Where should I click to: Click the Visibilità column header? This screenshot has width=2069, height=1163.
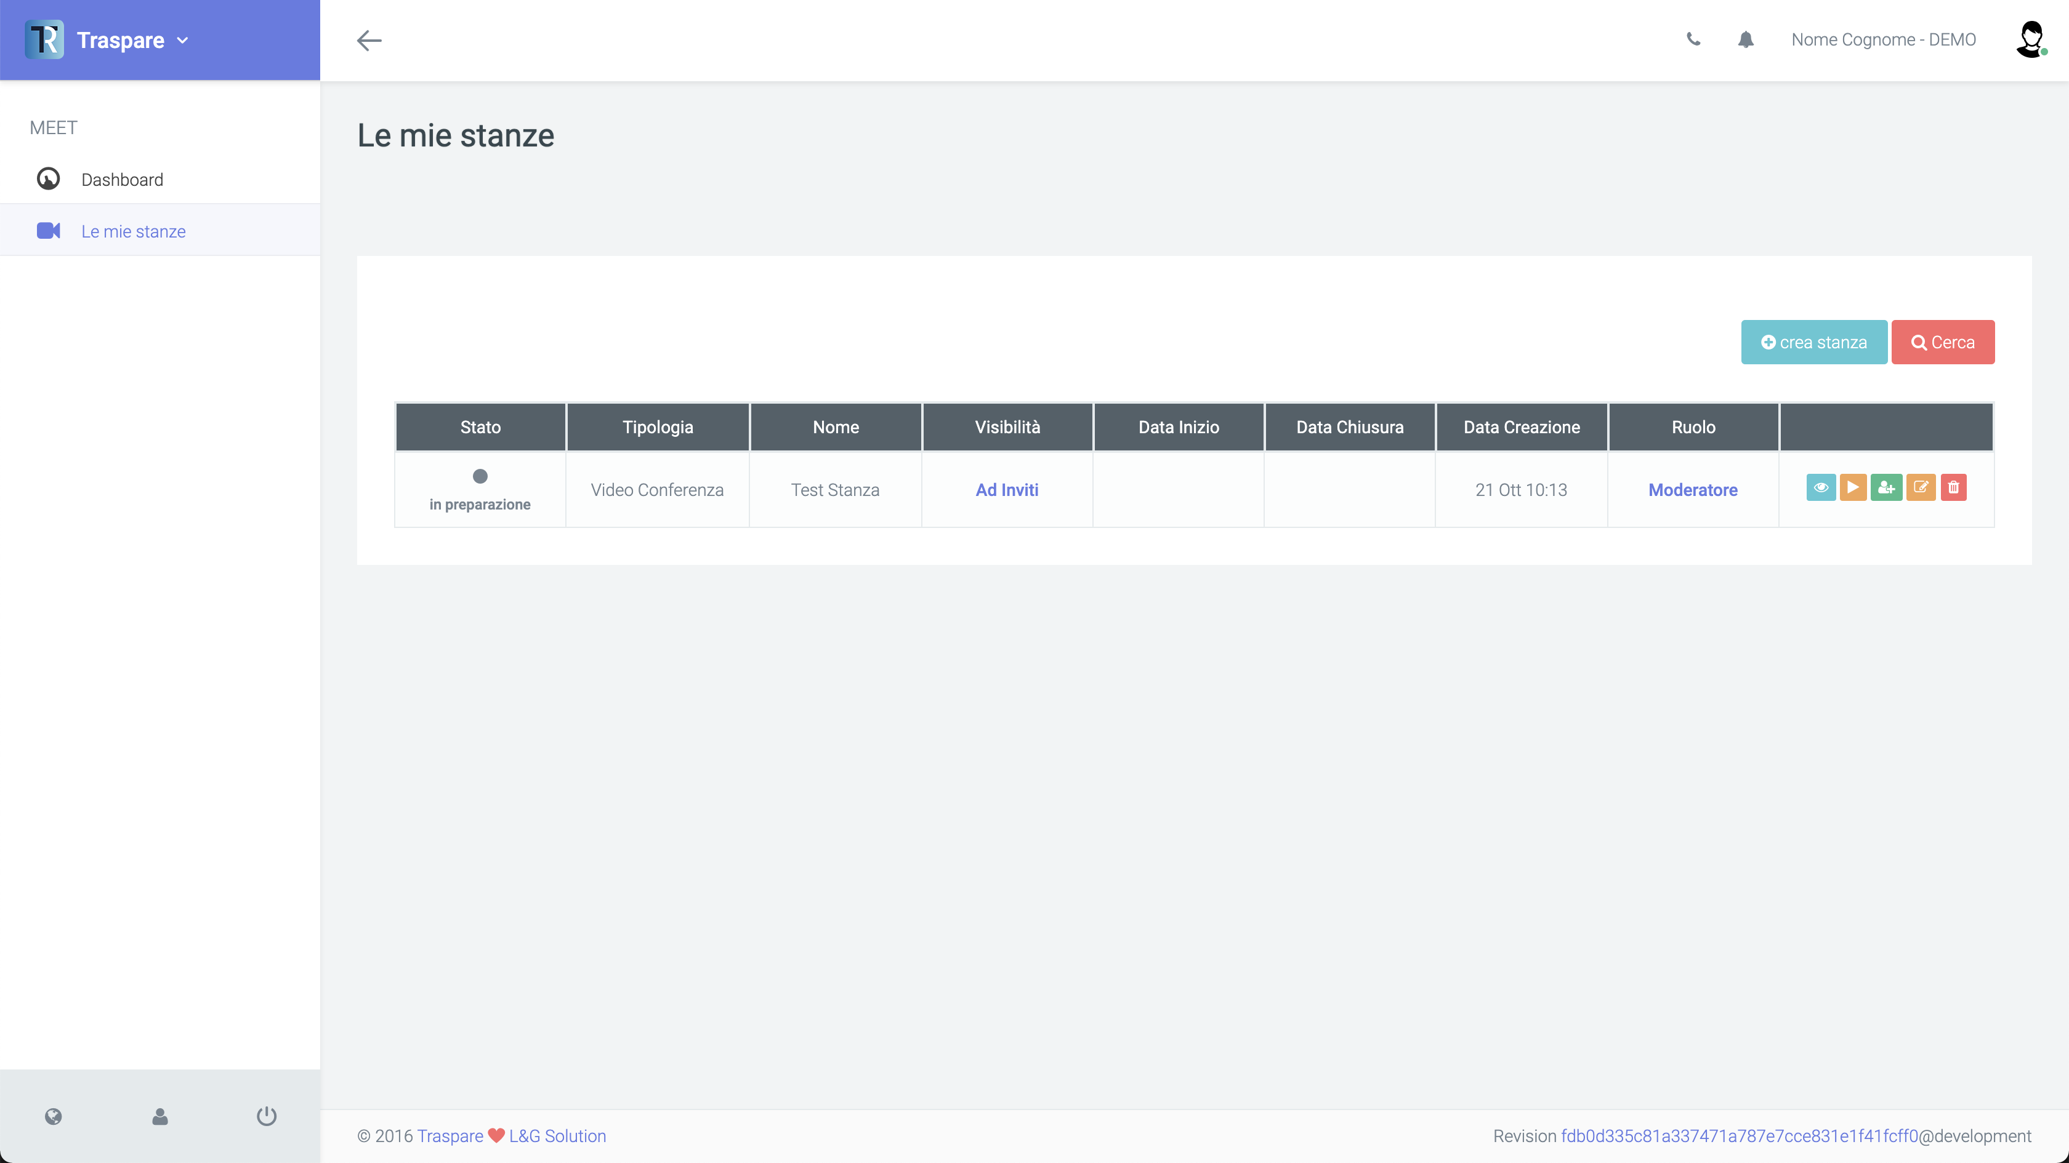(x=1007, y=427)
